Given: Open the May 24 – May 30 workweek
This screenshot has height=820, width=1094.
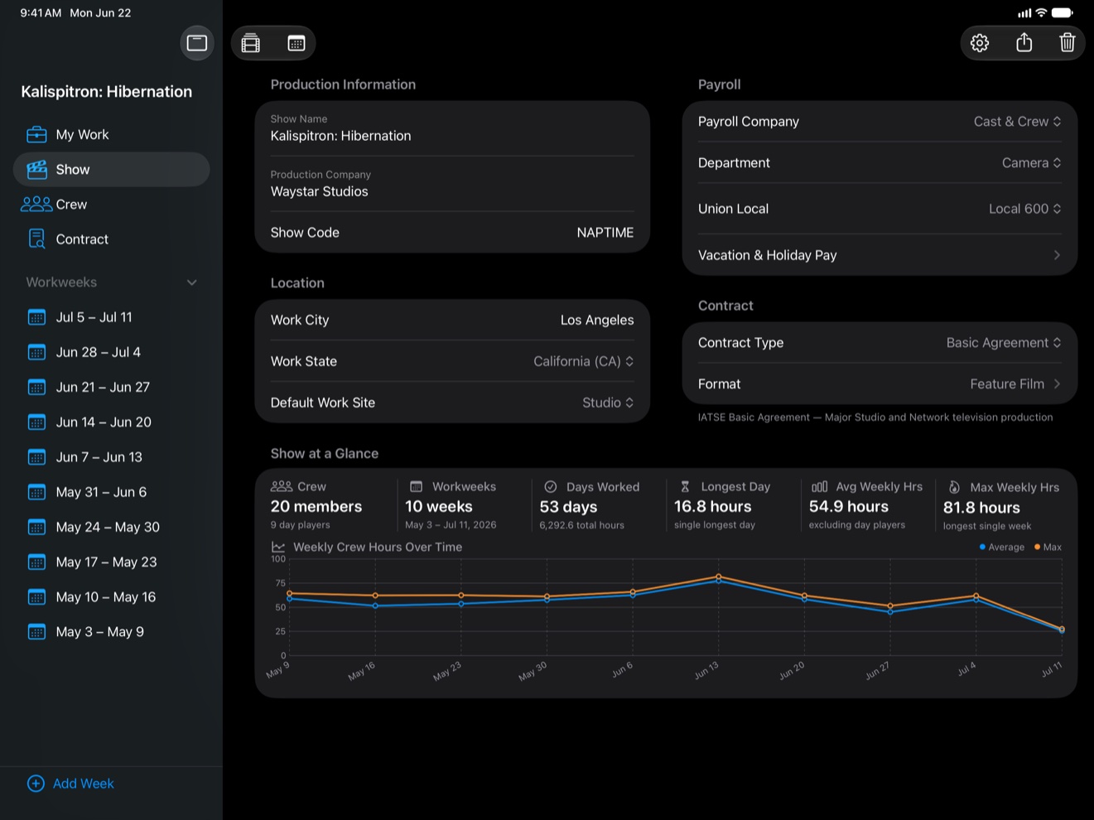Looking at the screenshot, I should (112, 527).
